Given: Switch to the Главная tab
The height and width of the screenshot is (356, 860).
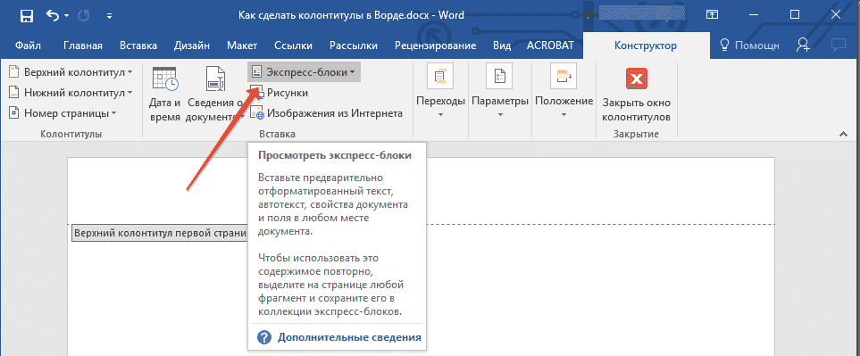Looking at the screenshot, I should 83,46.
